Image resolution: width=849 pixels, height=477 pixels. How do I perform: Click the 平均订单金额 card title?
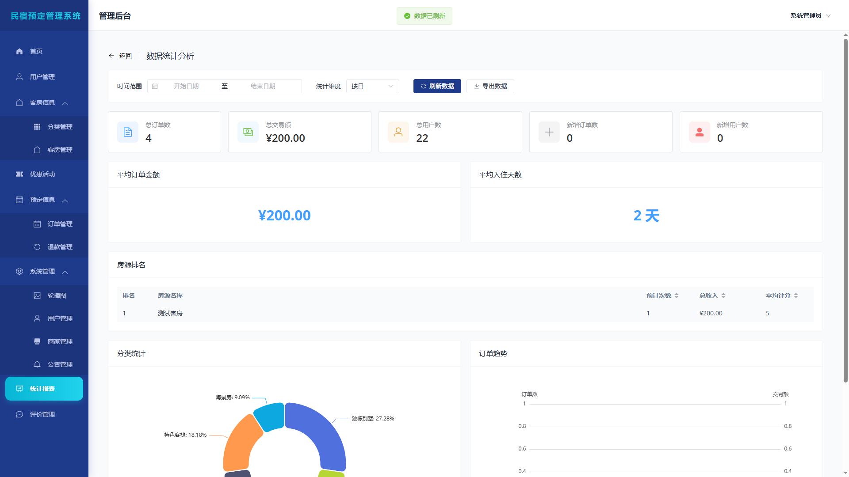coord(138,175)
